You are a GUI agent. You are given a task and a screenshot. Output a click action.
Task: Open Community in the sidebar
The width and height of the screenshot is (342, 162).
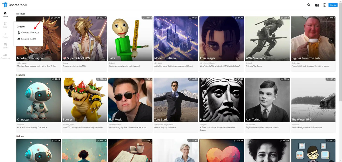[x=5, y=56]
